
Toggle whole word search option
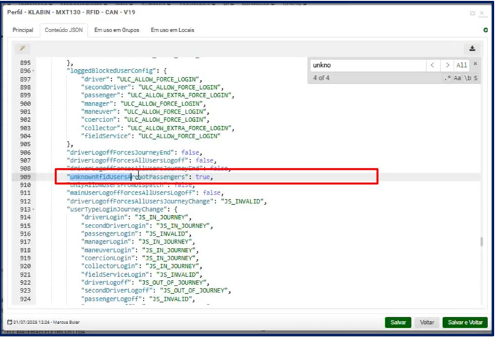pyautogui.click(x=466, y=78)
